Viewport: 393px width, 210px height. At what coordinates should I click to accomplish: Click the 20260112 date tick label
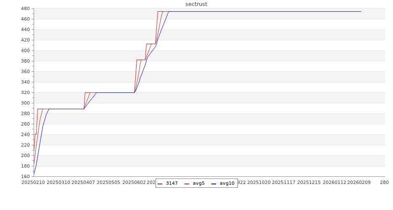click(334, 183)
